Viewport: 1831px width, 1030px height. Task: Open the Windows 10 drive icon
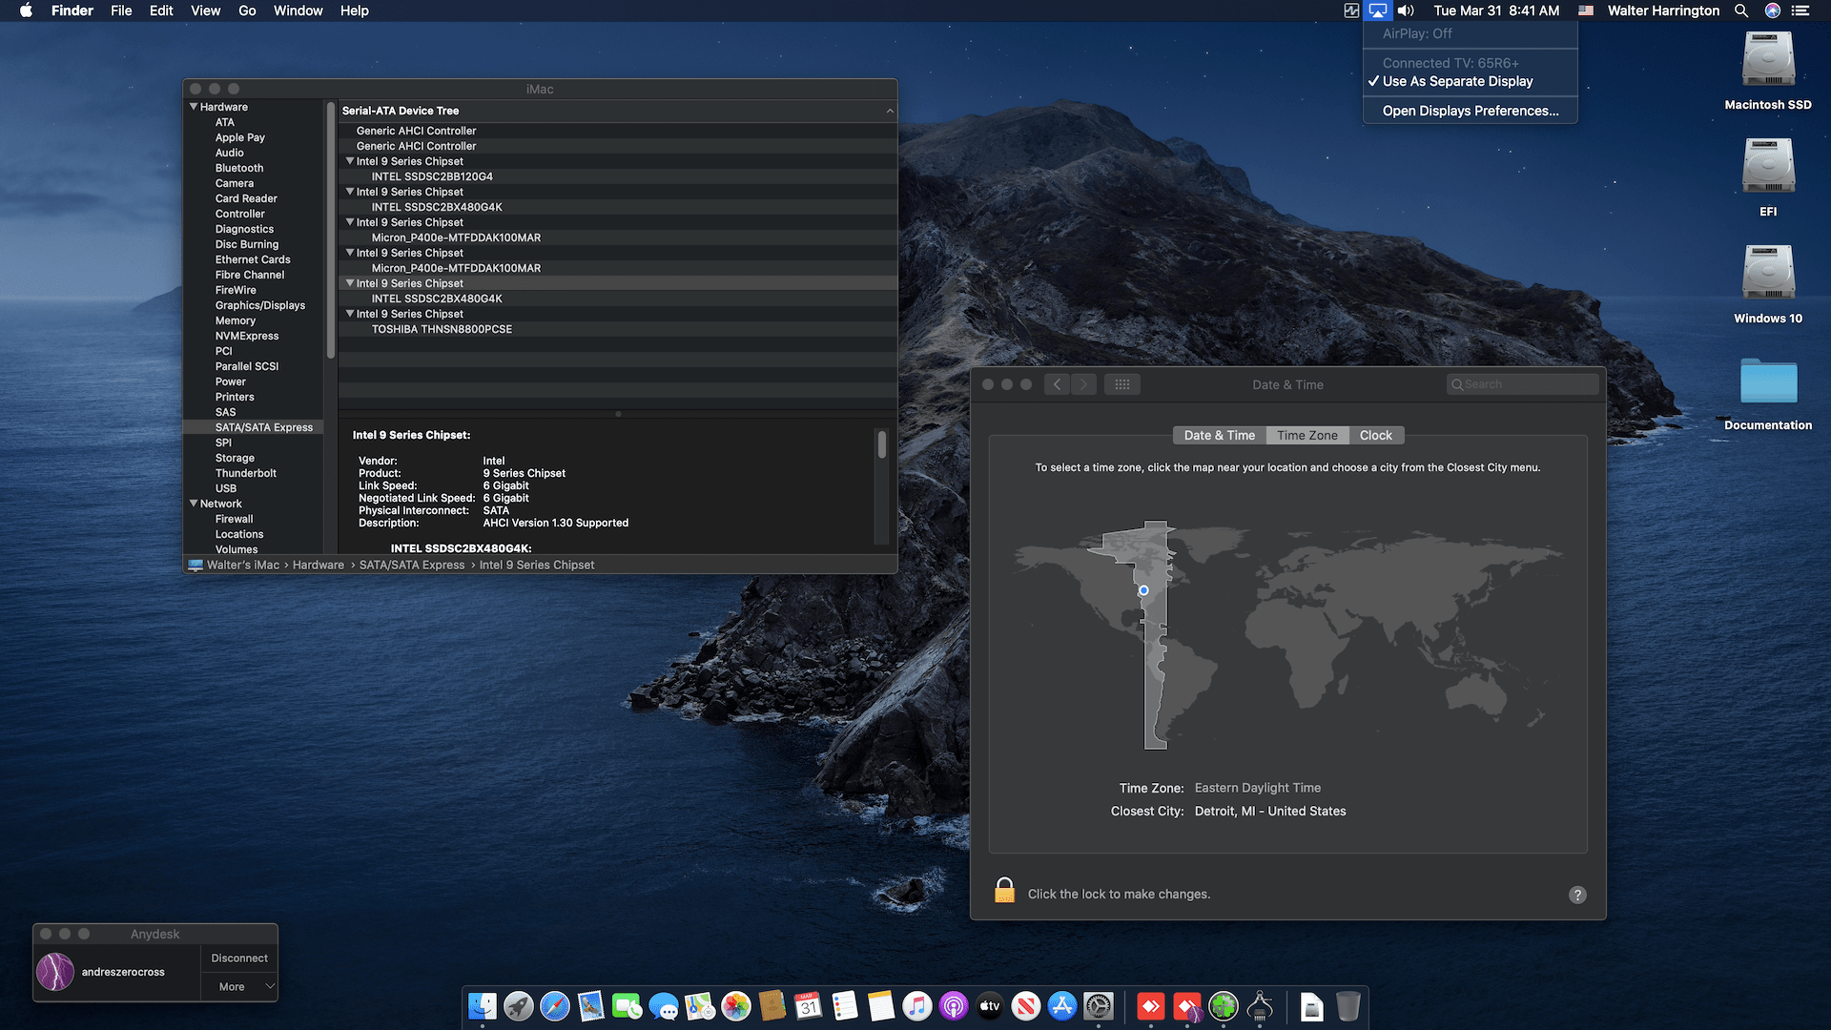pyautogui.click(x=1768, y=275)
